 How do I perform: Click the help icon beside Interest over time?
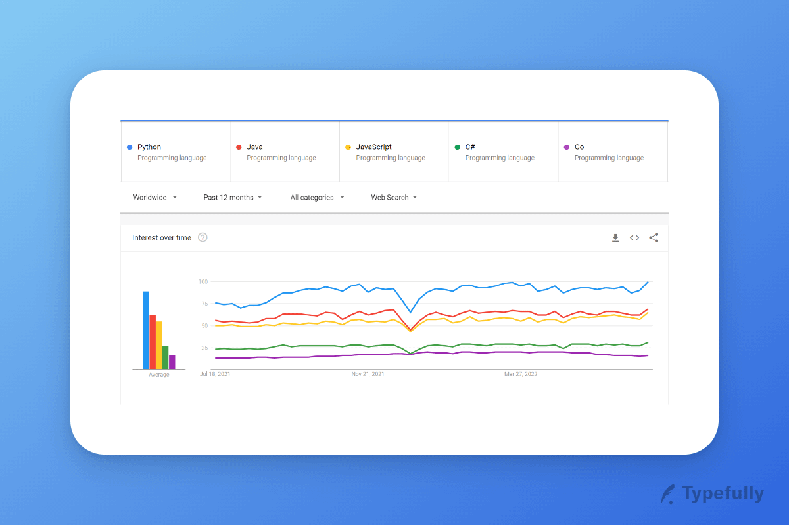(203, 238)
